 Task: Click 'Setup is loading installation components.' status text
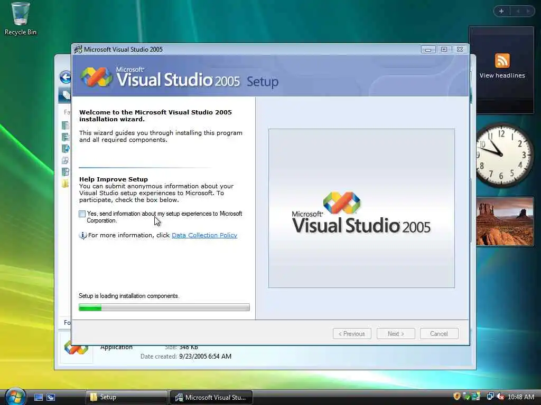(x=129, y=296)
